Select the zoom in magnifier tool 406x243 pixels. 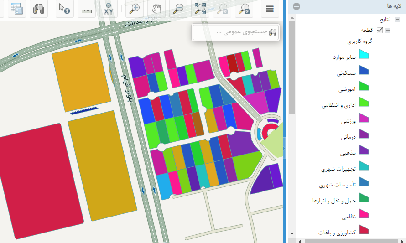[135, 9]
